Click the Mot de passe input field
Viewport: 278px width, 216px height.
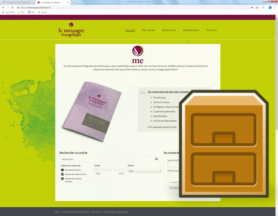pos(173,175)
